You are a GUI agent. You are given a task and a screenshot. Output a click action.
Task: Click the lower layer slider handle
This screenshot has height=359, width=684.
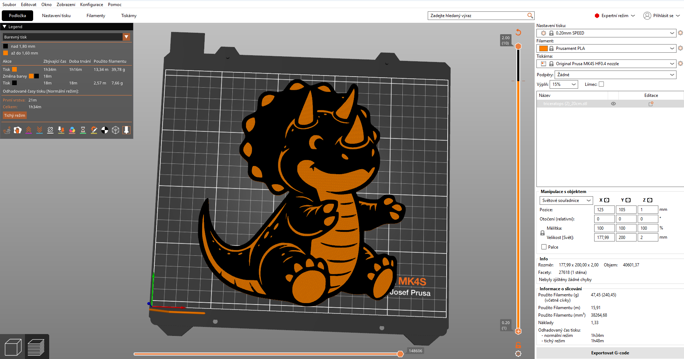(518, 331)
